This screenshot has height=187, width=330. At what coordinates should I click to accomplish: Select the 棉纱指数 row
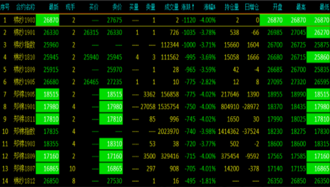point(165,45)
